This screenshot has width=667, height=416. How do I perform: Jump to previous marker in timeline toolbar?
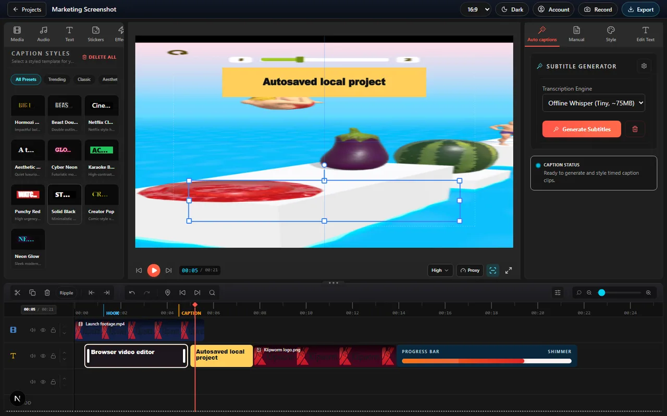click(182, 293)
